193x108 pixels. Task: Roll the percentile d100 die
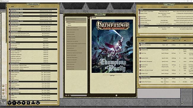38,103
